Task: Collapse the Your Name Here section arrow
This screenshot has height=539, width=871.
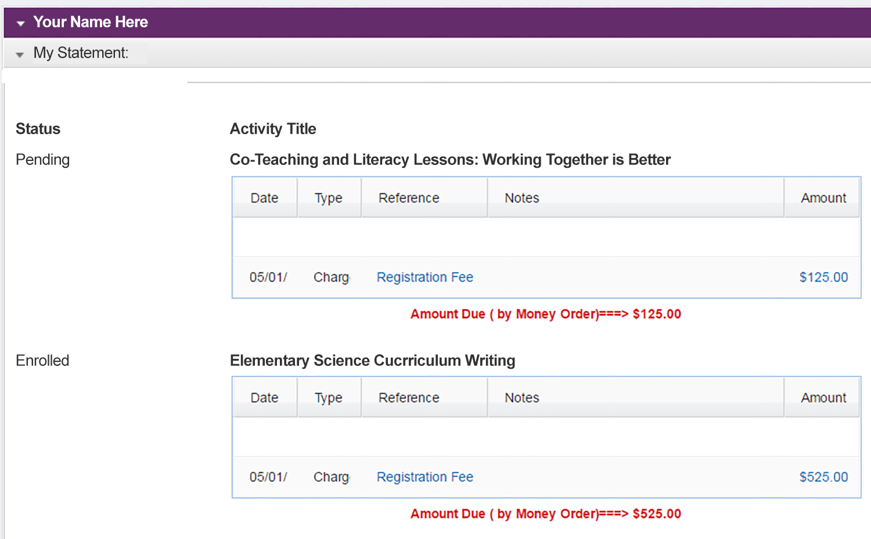Action: coord(20,24)
